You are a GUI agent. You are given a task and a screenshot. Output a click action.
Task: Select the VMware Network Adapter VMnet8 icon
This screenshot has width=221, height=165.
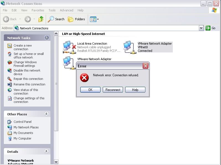coord(129,47)
